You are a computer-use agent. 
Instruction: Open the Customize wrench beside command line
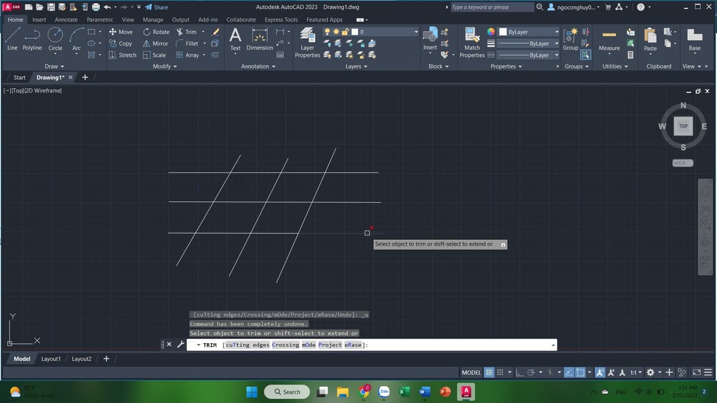point(180,344)
